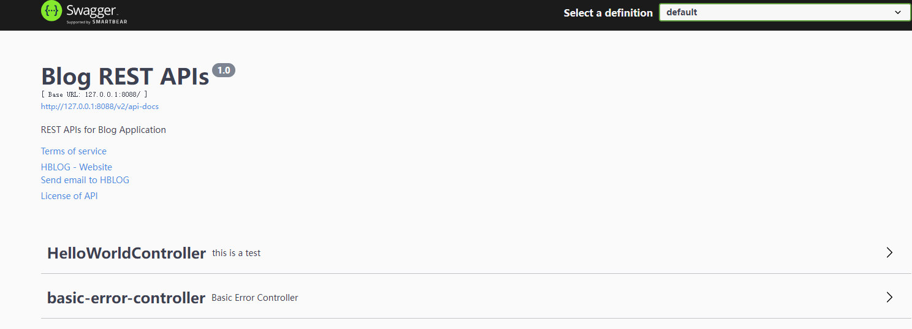Image resolution: width=912 pixels, height=329 pixels.
Task: Visit the HBLOG - Website link
Action: (x=77, y=167)
